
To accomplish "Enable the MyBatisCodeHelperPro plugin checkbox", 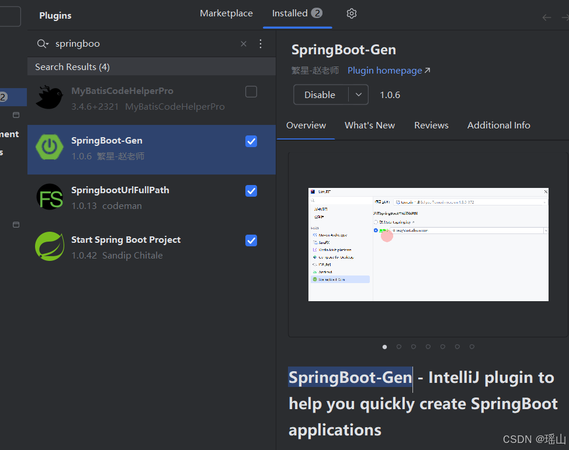I will tap(251, 92).
